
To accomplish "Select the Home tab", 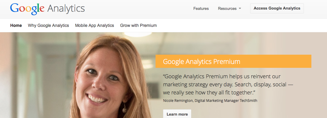I will click(16, 25).
